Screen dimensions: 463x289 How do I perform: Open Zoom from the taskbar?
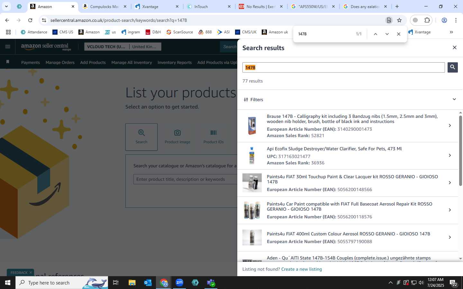179,283
